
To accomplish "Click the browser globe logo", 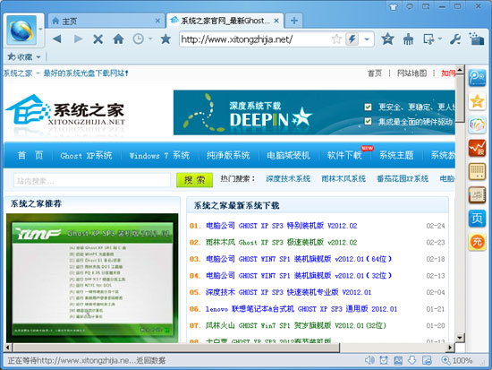I will [21, 30].
